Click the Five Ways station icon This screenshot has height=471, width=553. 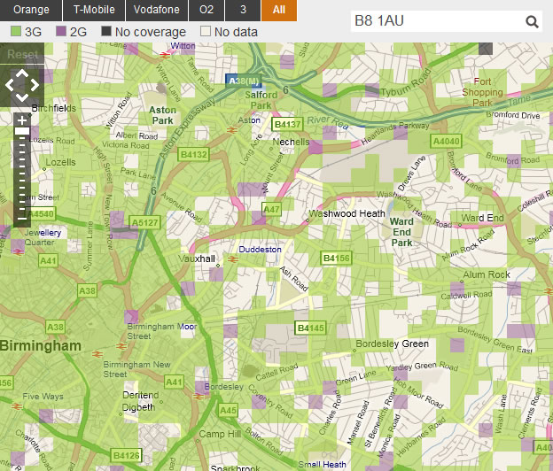tap(17, 406)
